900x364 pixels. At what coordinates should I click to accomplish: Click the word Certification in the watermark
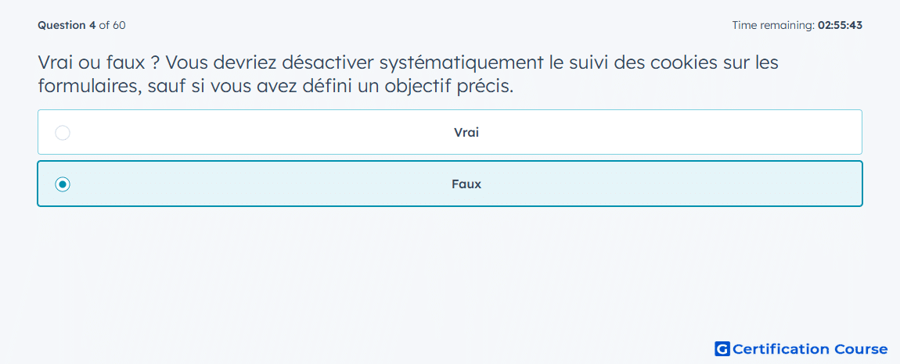780,349
